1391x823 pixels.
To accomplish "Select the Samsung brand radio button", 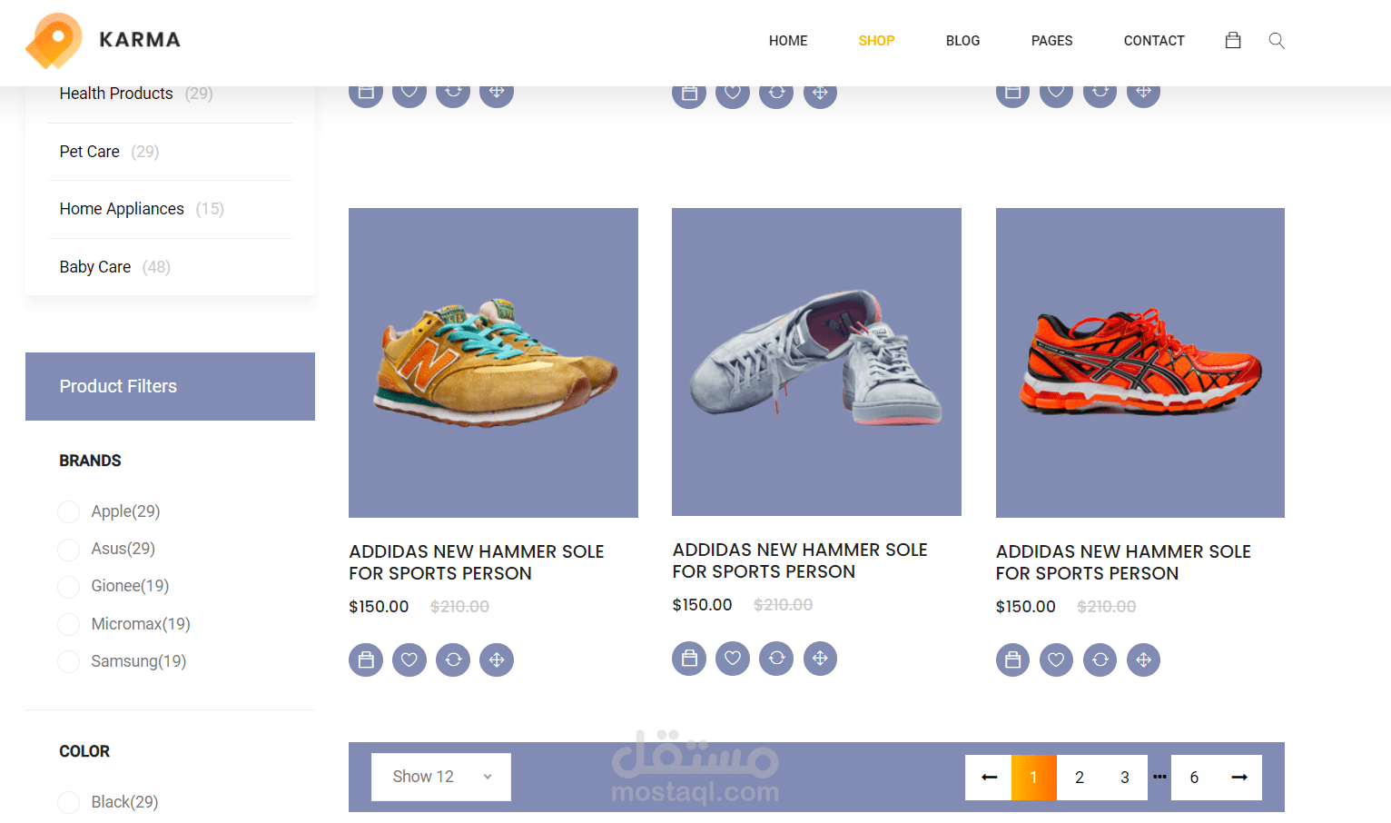I will 69,662.
